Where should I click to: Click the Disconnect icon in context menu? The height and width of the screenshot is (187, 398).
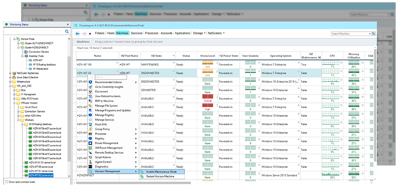coord(90,92)
